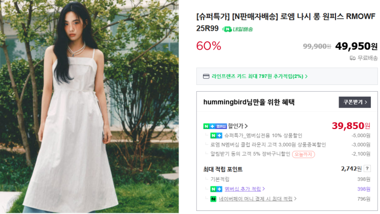The width and height of the screenshot is (380, 214).
Task: Expand the 할인가 details chevron
Action: tap(246, 126)
